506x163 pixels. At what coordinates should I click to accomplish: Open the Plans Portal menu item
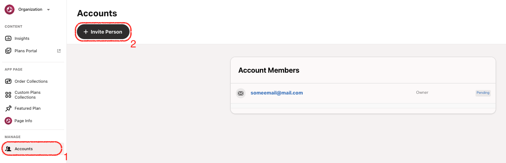click(x=26, y=51)
